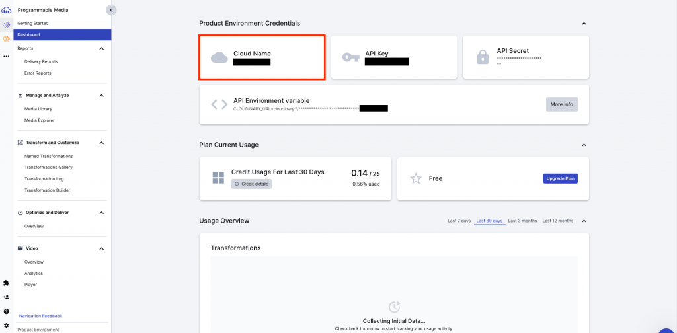Click the CLOUDINARY_URL environment variable string
Screen dimensions: 677x333
click(311, 109)
